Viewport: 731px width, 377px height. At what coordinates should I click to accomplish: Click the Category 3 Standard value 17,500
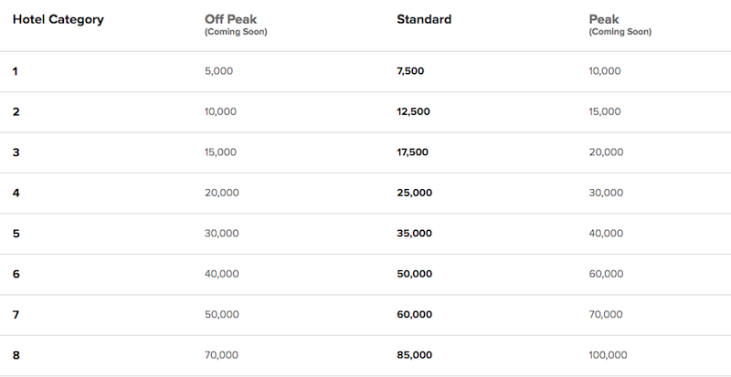tap(413, 152)
